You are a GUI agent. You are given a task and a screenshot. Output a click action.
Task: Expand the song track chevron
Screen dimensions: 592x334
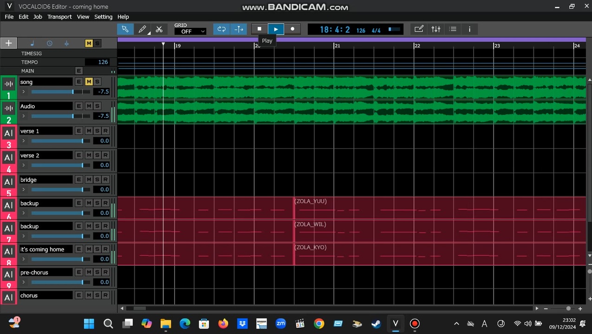click(24, 91)
